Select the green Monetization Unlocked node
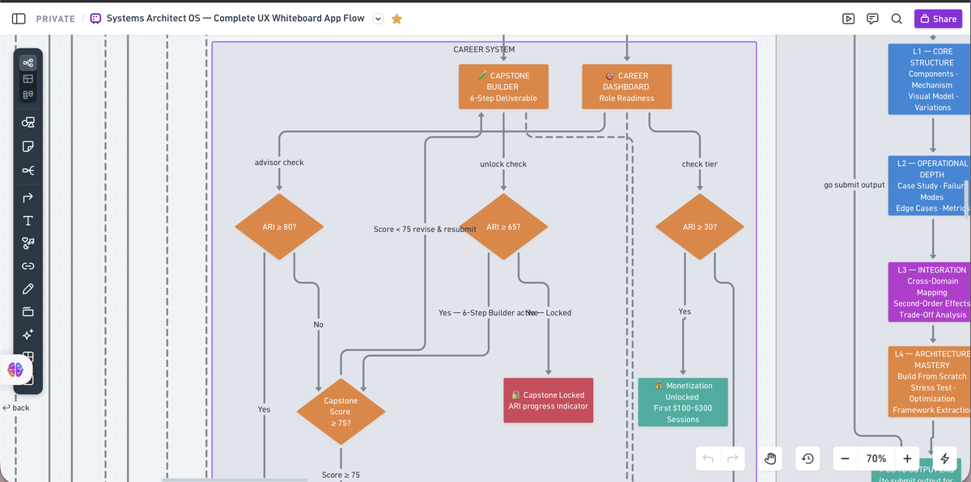This screenshot has height=482, width=971. [x=683, y=402]
